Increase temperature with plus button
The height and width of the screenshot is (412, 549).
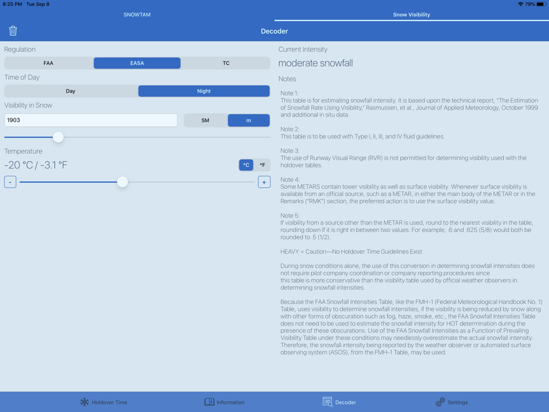[264, 182]
